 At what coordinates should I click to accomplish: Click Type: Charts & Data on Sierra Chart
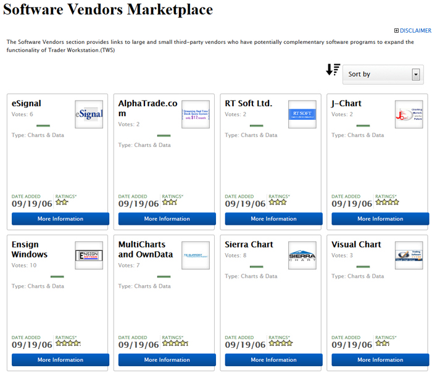[x=251, y=276]
